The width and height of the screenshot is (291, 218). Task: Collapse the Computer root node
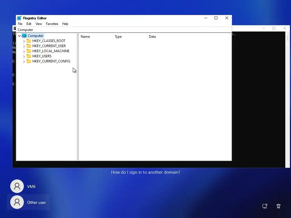click(x=20, y=36)
